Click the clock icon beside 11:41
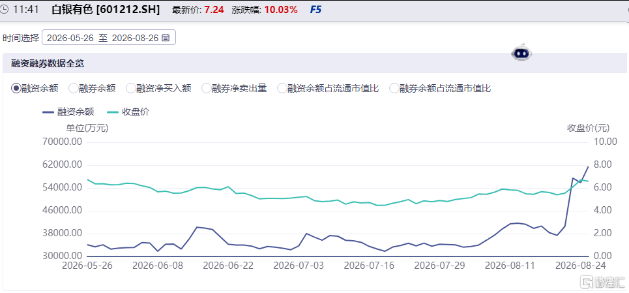 [4, 10]
